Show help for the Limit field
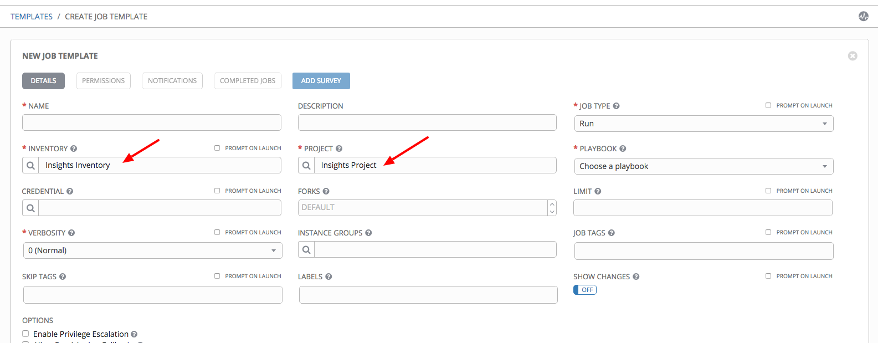 (598, 191)
